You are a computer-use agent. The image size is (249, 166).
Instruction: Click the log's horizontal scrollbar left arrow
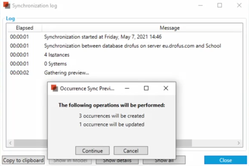tap(10, 143)
